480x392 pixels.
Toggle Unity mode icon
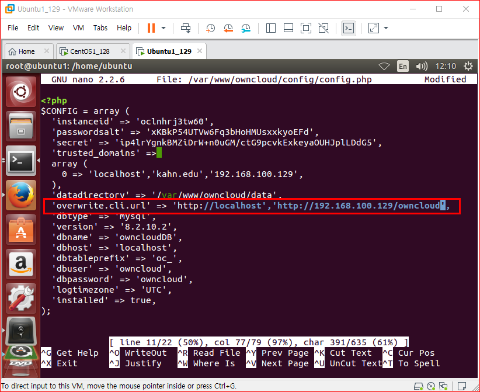(x=324, y=28)
